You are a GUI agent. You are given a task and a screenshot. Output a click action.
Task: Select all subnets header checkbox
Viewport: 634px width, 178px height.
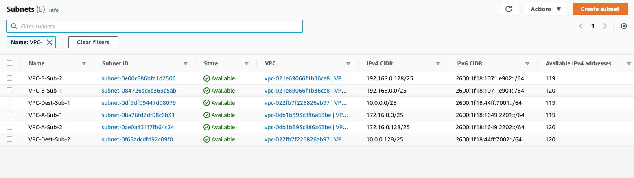click(x=9, y=63)
